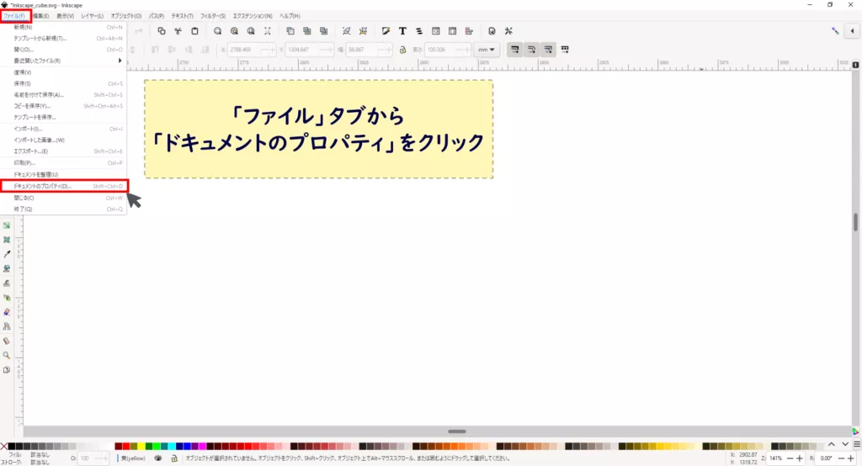Toggle layer lock in status bar

pyautogui.click(x=173, y=458)
